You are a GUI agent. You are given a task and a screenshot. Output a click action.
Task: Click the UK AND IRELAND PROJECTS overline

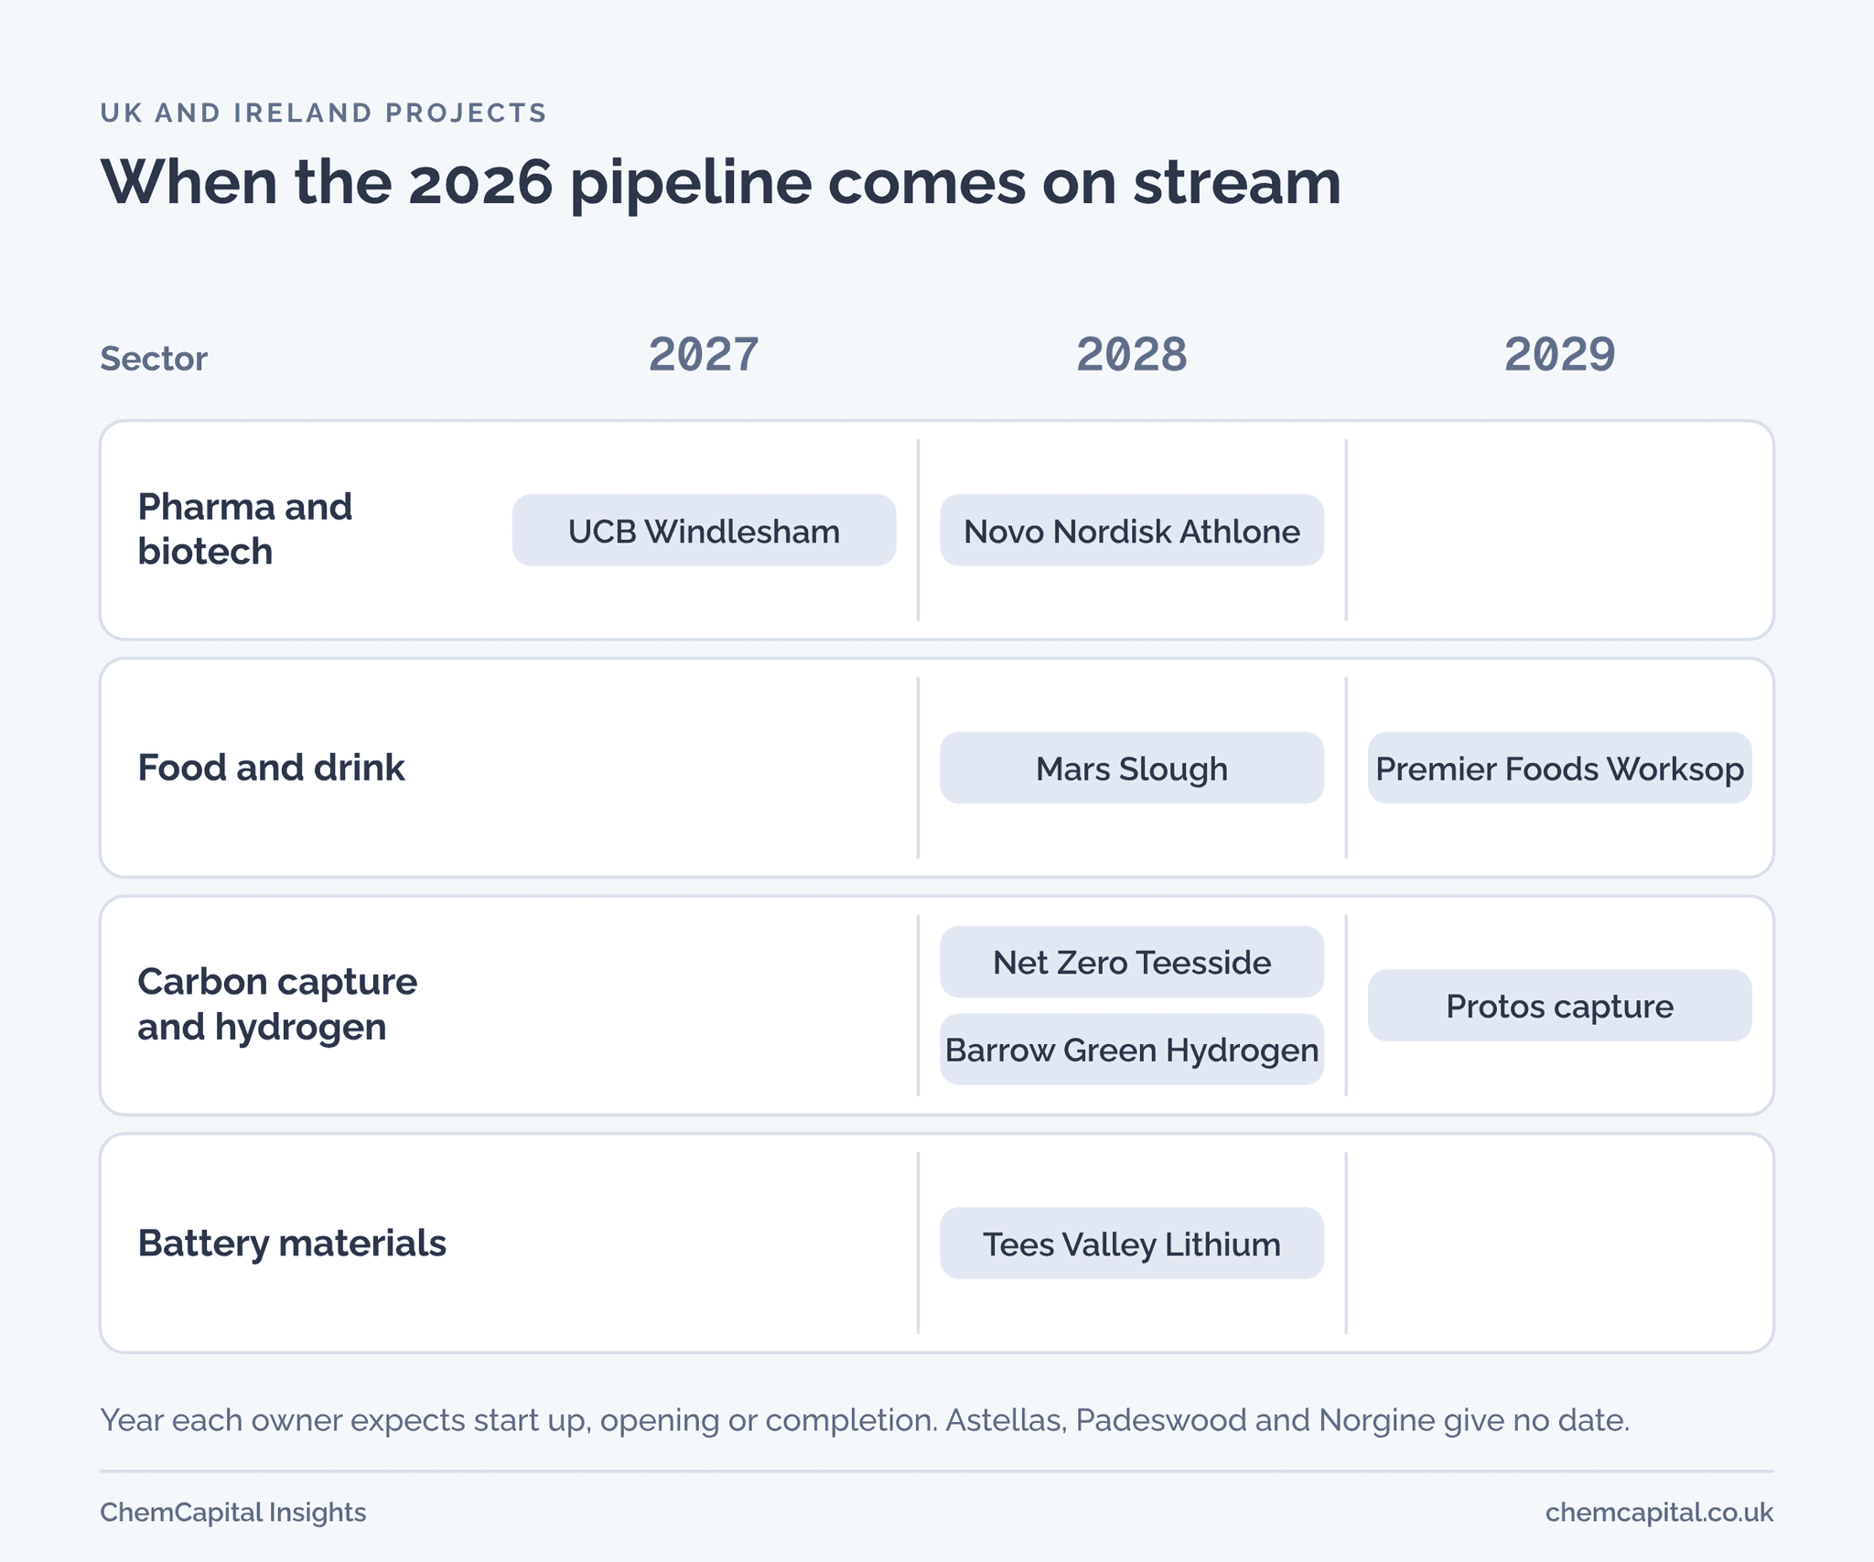(323, 113)
